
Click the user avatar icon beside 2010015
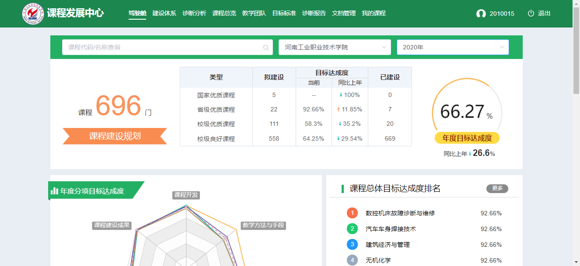(481, 14)
